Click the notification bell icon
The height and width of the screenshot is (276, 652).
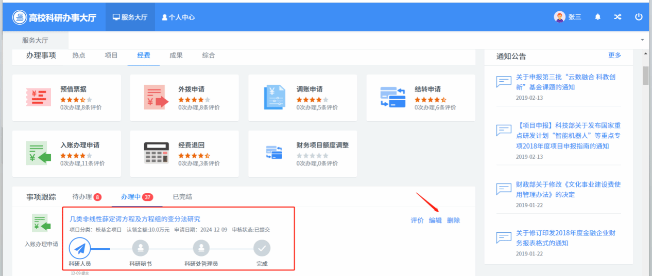tap(597, 17)
